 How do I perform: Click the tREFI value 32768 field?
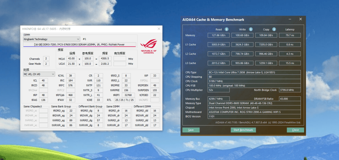pyautogui.click(x=129, y=95)
